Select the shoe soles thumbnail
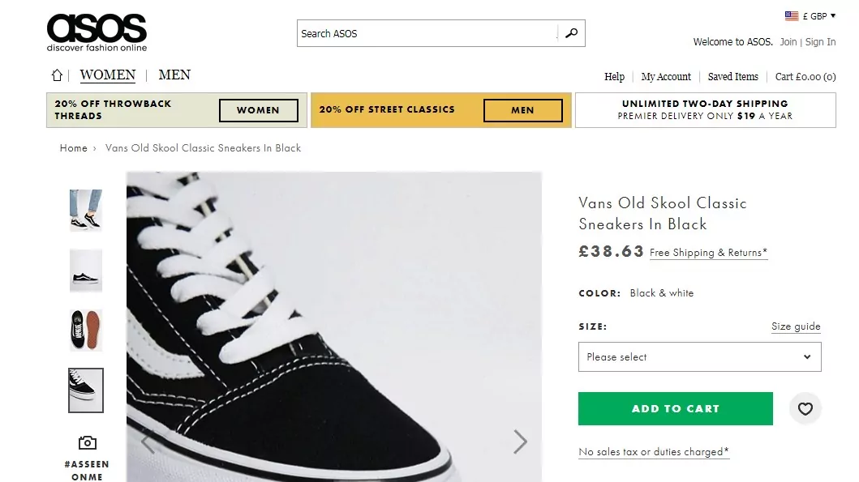The width and height of the screenshot is (859, 482). coord(86,330)
